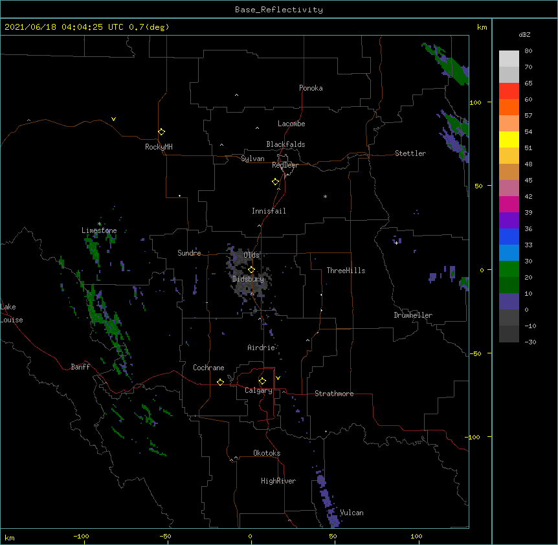
Task: Select the orange 60–57 dBZ legend swatch
Action: (x=509, y=107)
